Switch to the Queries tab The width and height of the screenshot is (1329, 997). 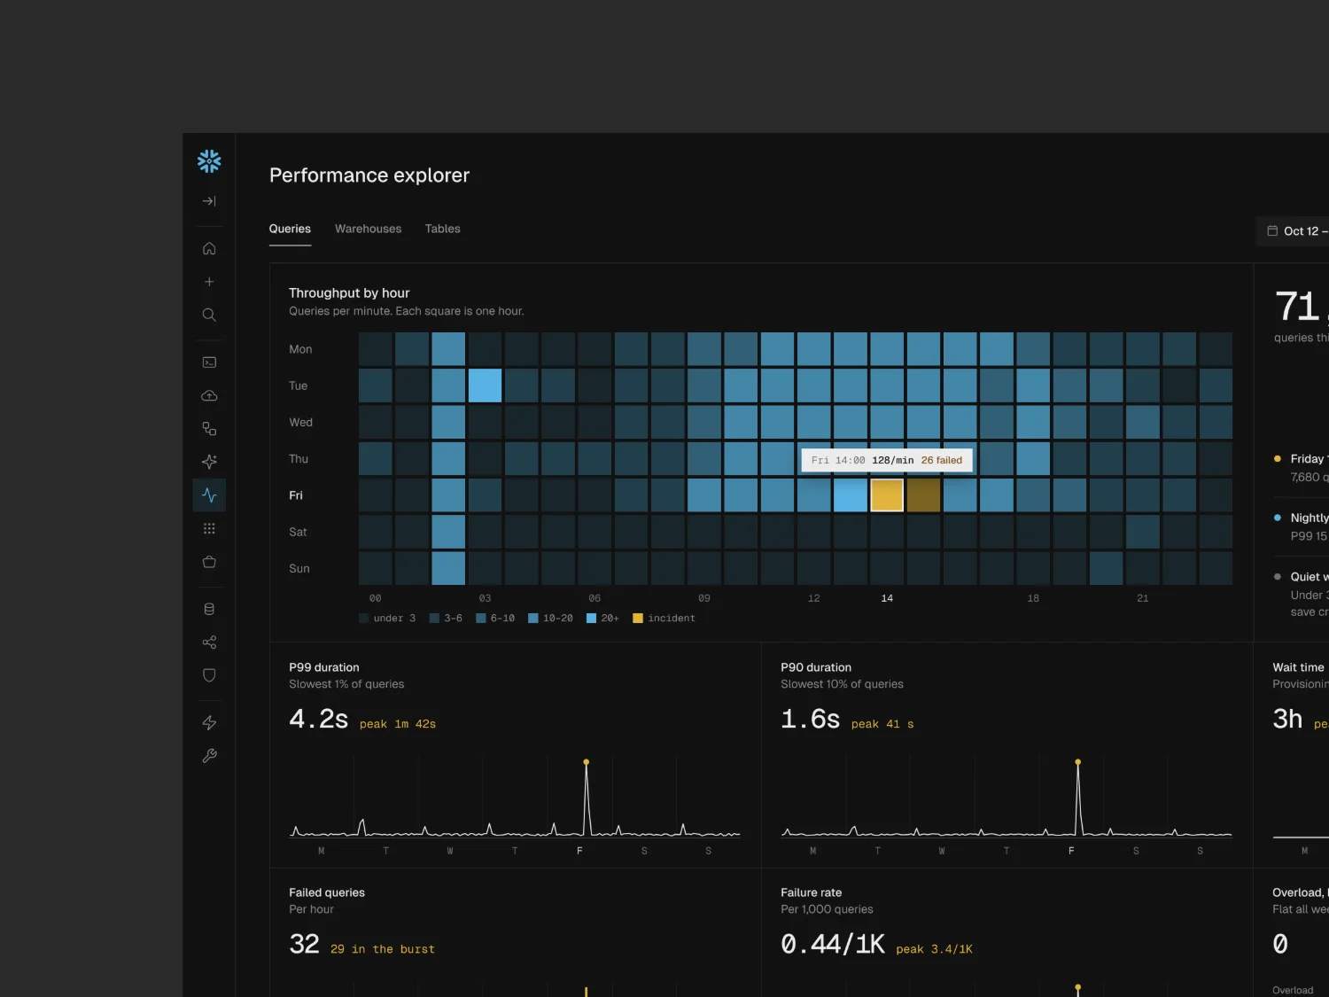(290, 229)
